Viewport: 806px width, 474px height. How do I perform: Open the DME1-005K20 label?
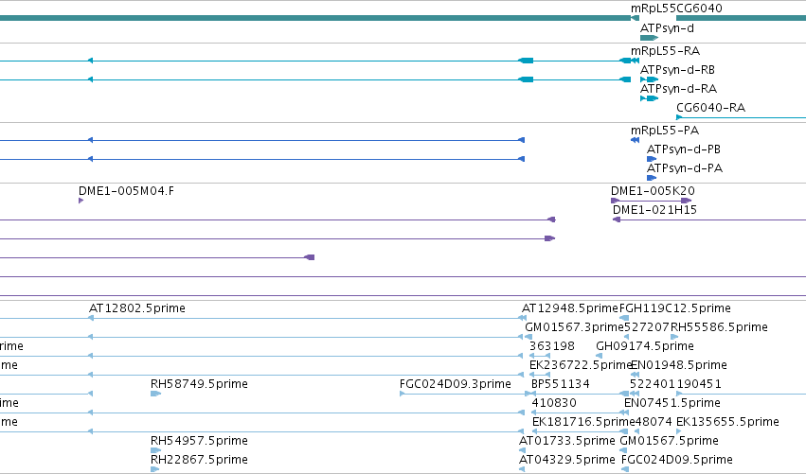tap(653, 191)
